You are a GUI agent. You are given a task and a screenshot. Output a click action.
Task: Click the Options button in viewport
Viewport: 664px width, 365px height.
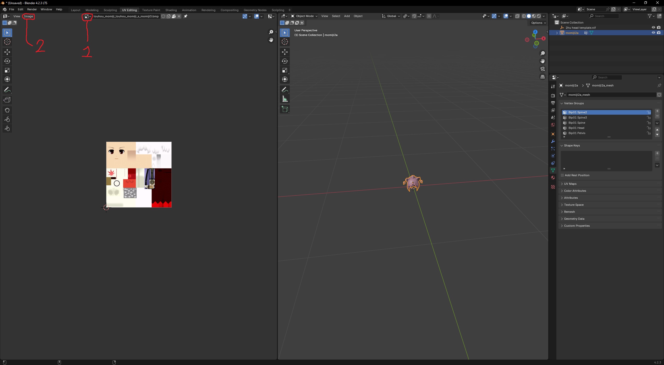coord(538,23)
